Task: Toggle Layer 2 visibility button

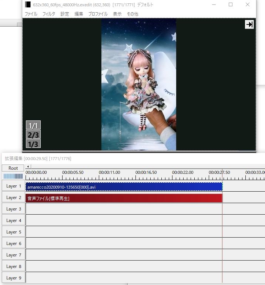Action: tap(14, 198)
